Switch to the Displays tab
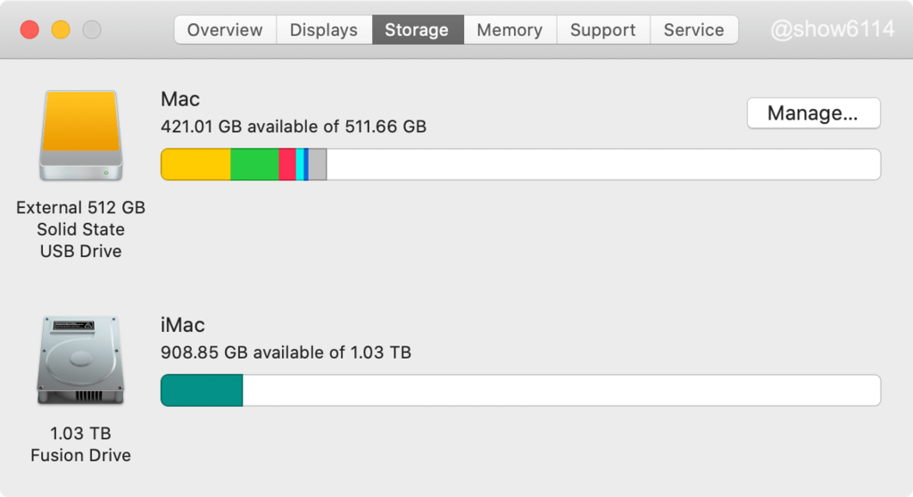The width and height of the screenshot is (913, 497). 324,29
